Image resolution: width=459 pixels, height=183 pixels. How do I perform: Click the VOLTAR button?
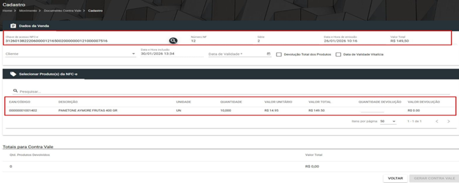coord(395,178)
